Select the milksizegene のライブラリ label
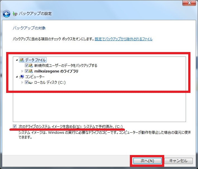Image resolution: width=198 pixels, height=169 pixels. pos(56,71)
